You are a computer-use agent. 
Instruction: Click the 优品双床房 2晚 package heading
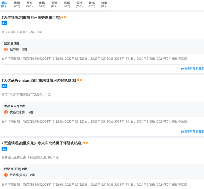(x=15, y=106)
